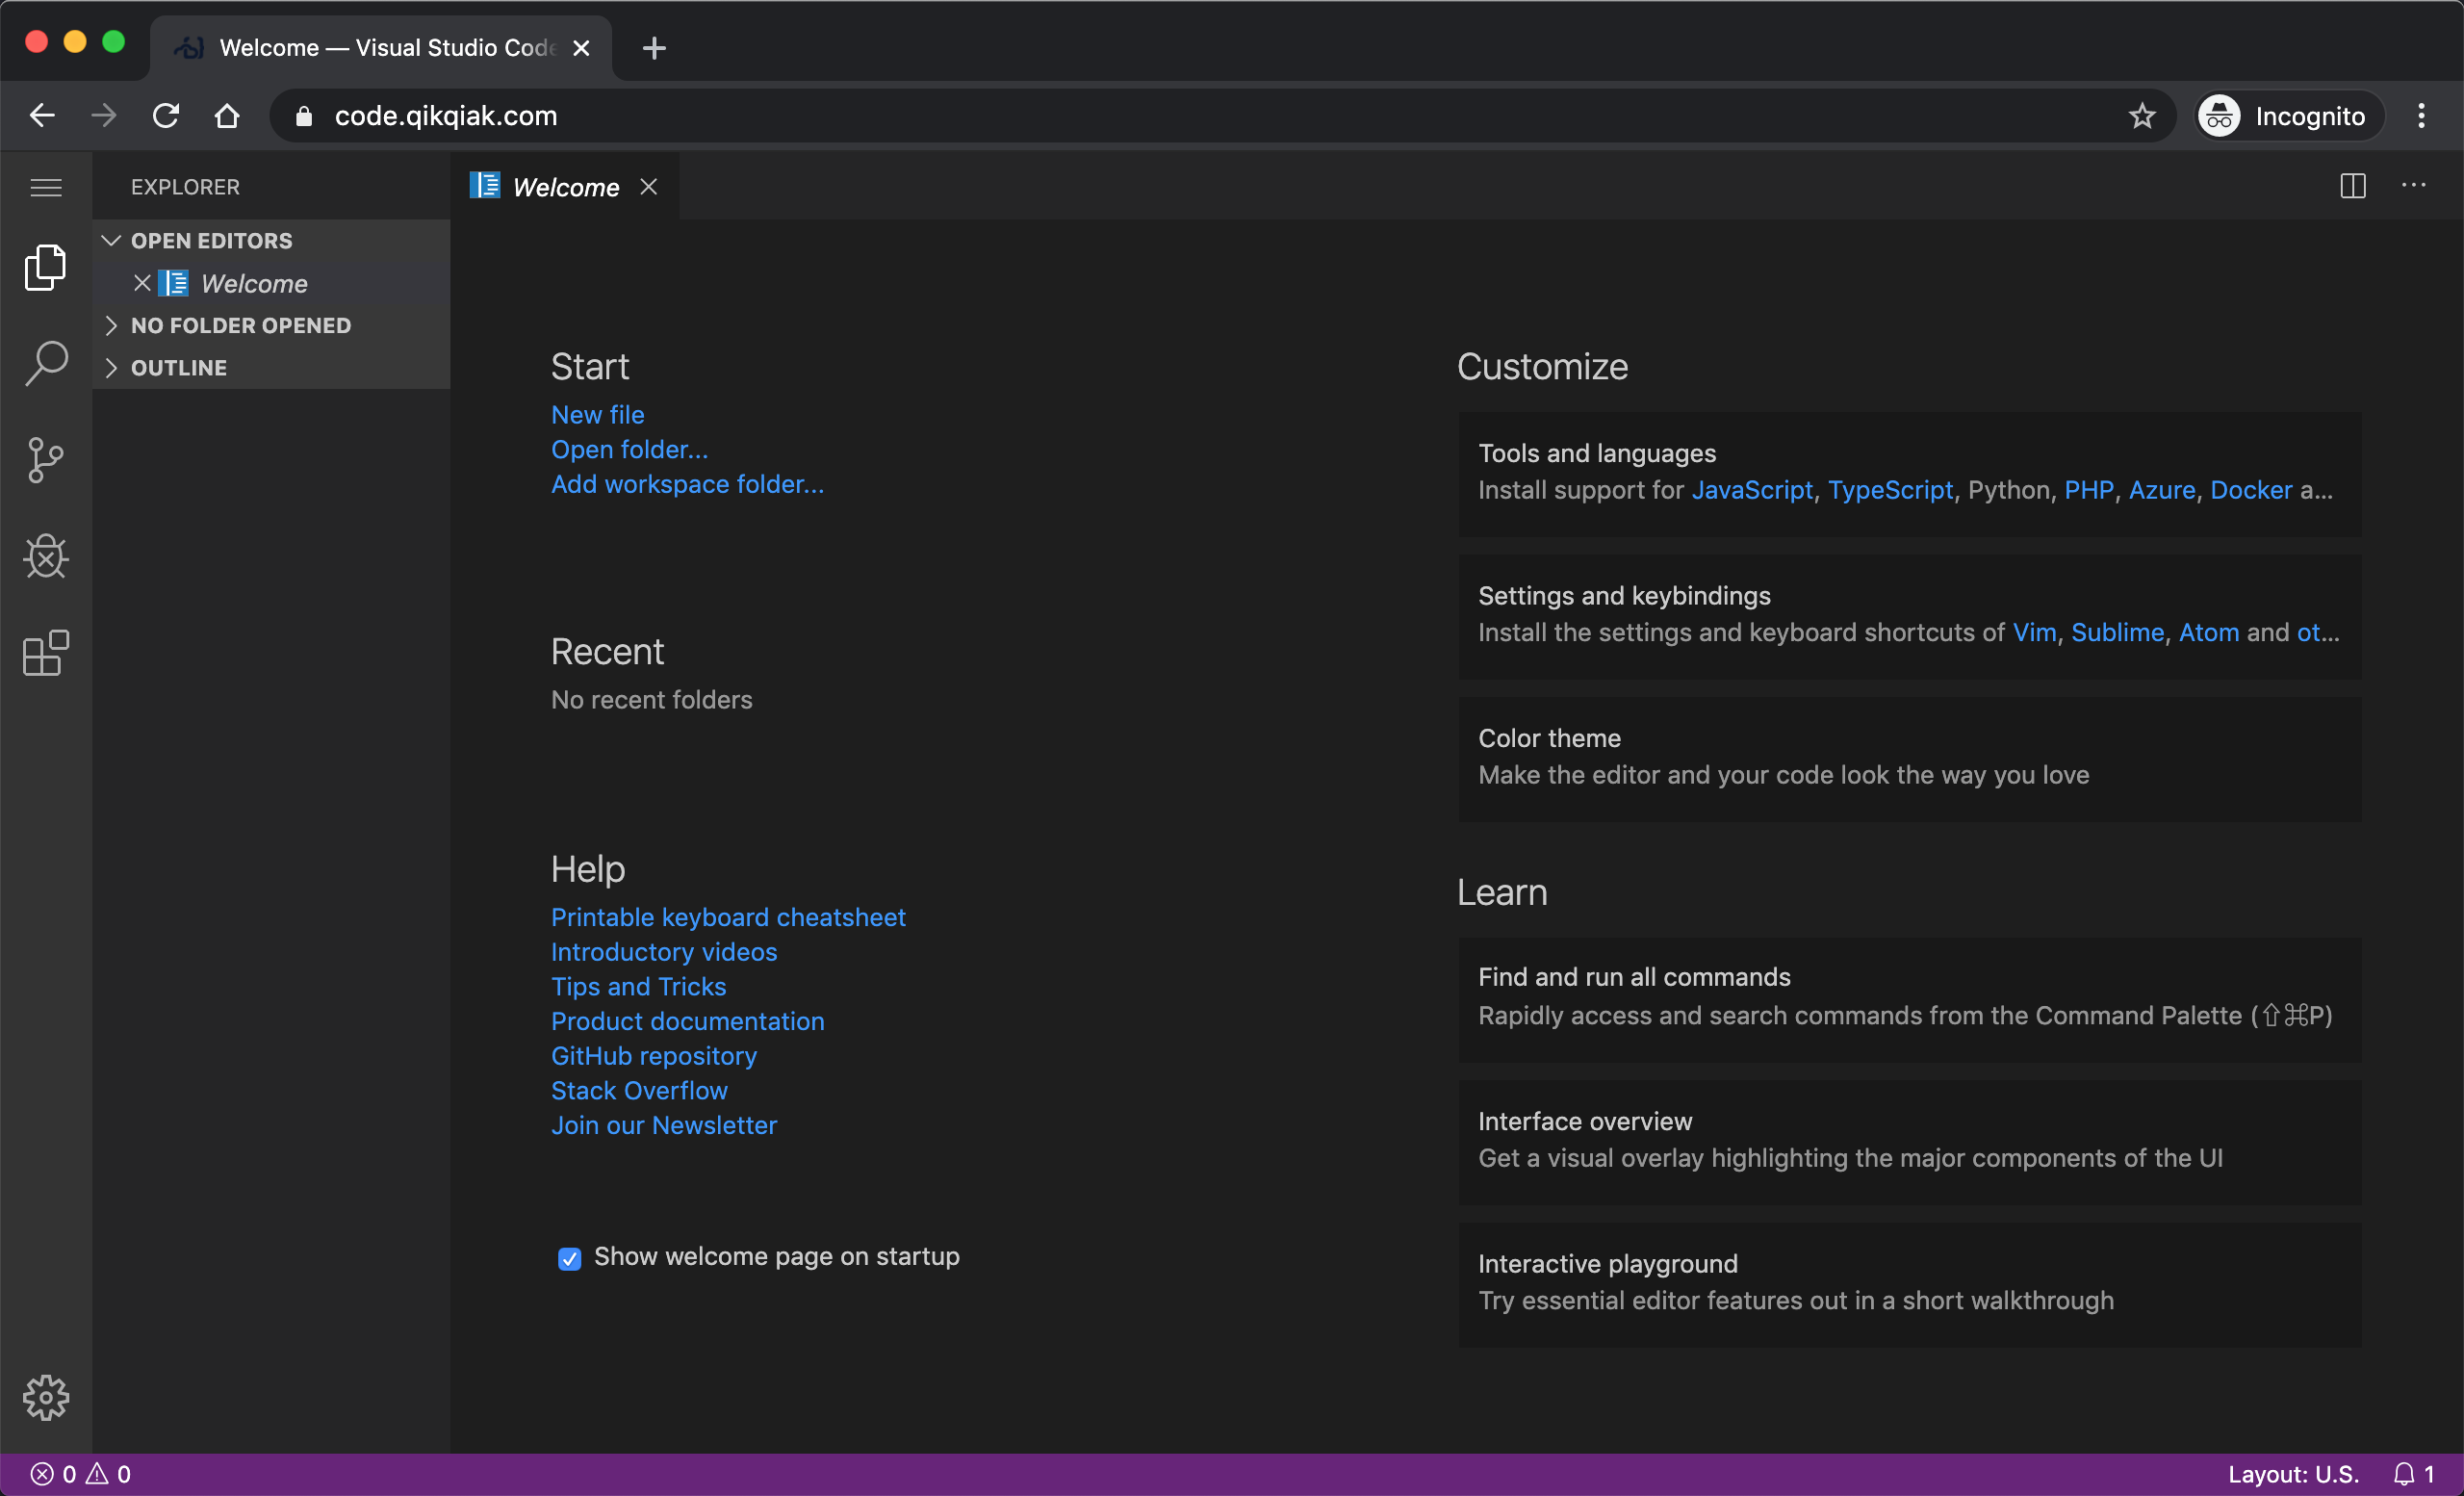
Task: Install Vim keybindings link
Action: click(2034, 632)
